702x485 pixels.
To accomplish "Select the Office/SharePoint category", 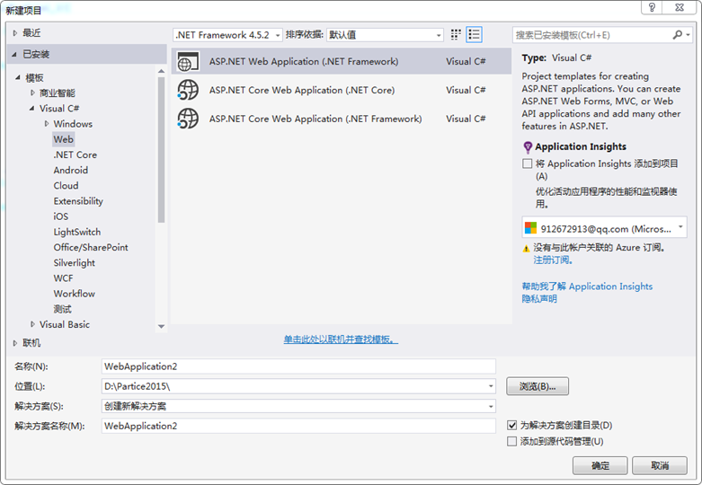I will point(91,247).
